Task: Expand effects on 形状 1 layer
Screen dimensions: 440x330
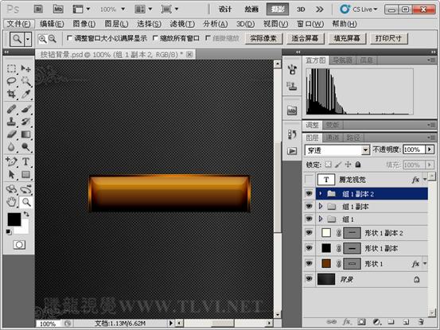Action: coord(425,263)
